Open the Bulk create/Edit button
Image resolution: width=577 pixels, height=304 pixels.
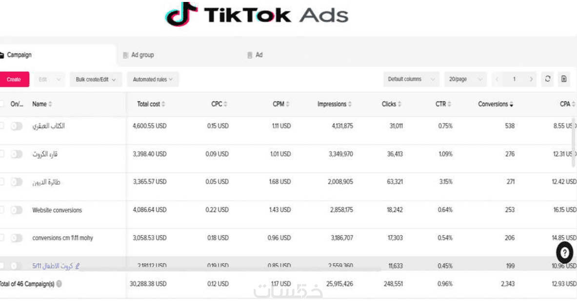[x=96, y=80]
